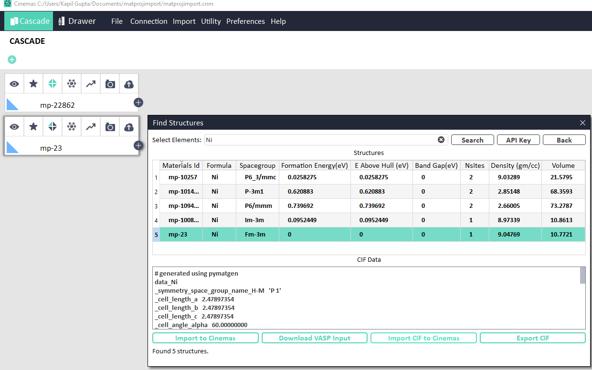The height and width of the screenshot is (370, 592).
Task: Click the blue triangle on the mp-23 card
Action: 11,147
